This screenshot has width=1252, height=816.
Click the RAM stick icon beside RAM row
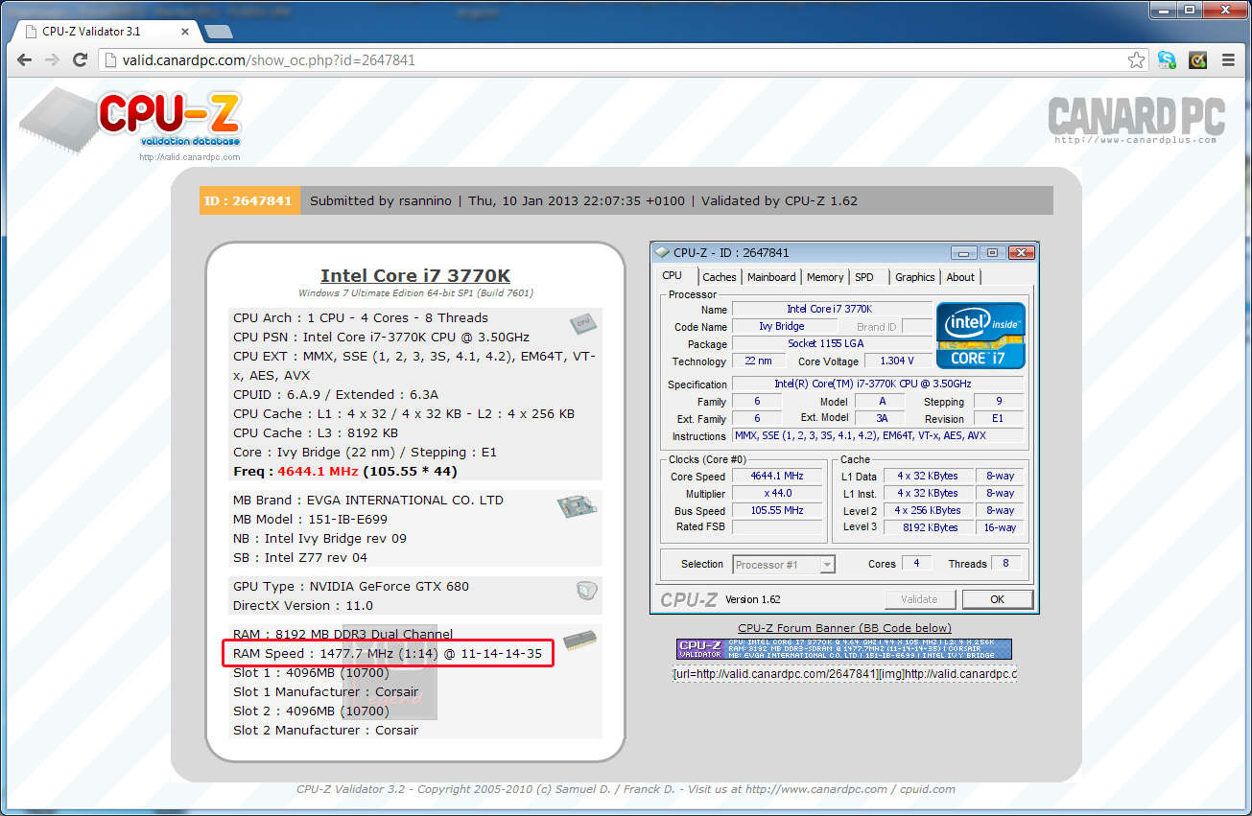pos(579,640)
